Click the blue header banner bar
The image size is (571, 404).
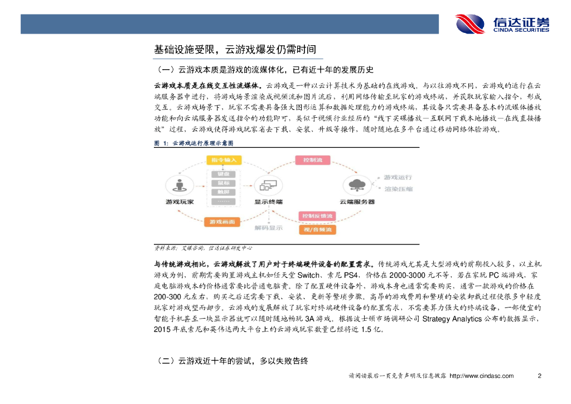(x=229, y=24)
